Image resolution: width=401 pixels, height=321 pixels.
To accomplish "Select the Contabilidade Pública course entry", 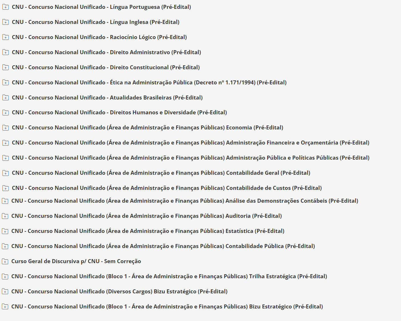I will [x=163, y=246].
